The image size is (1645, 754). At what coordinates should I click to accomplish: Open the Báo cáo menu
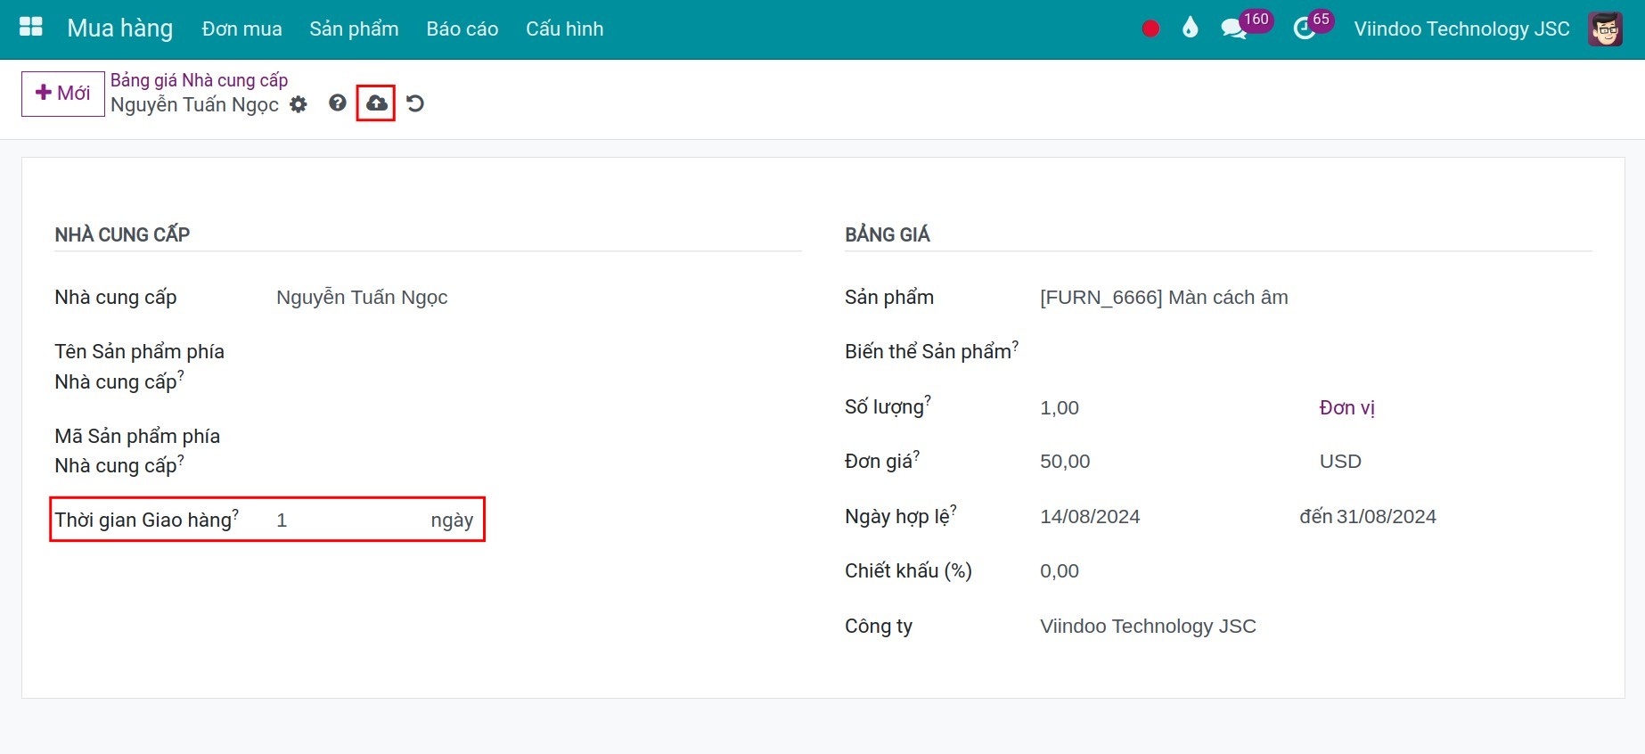pos(462,29)
